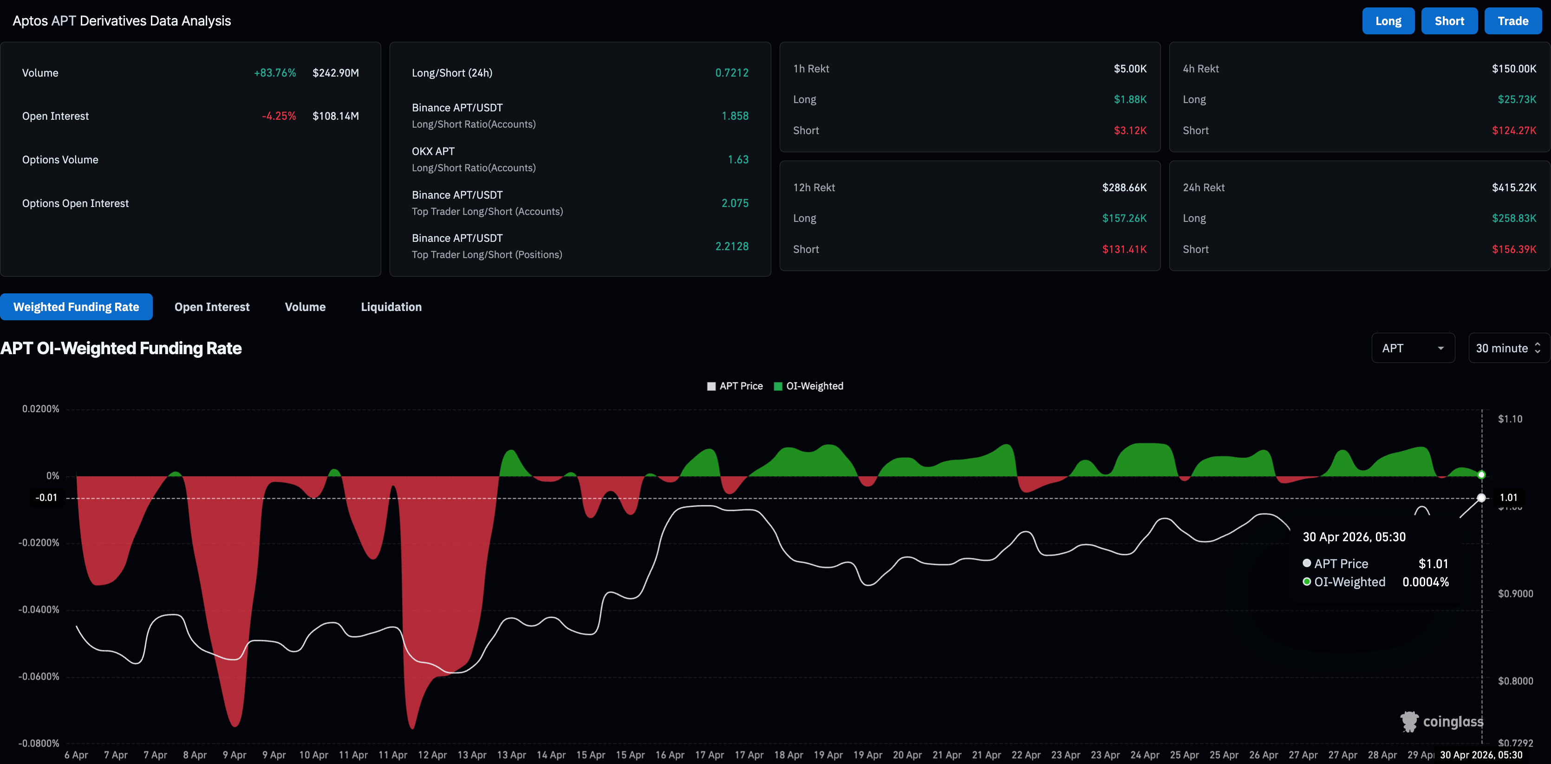
Task: Click the interval stepper arrows
Action: (1537, 348)
